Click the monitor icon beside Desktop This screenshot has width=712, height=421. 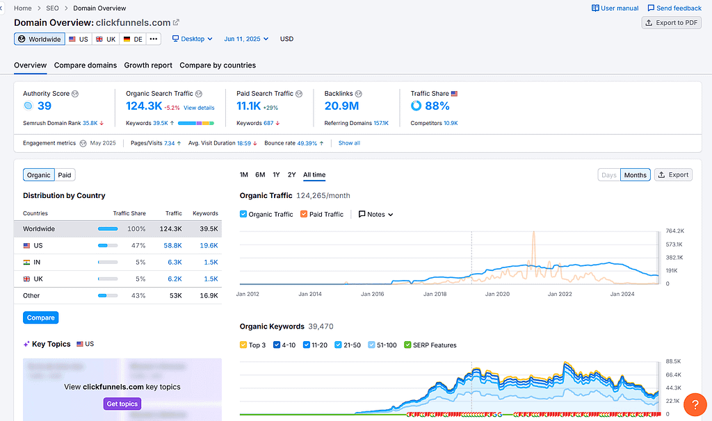175,39
